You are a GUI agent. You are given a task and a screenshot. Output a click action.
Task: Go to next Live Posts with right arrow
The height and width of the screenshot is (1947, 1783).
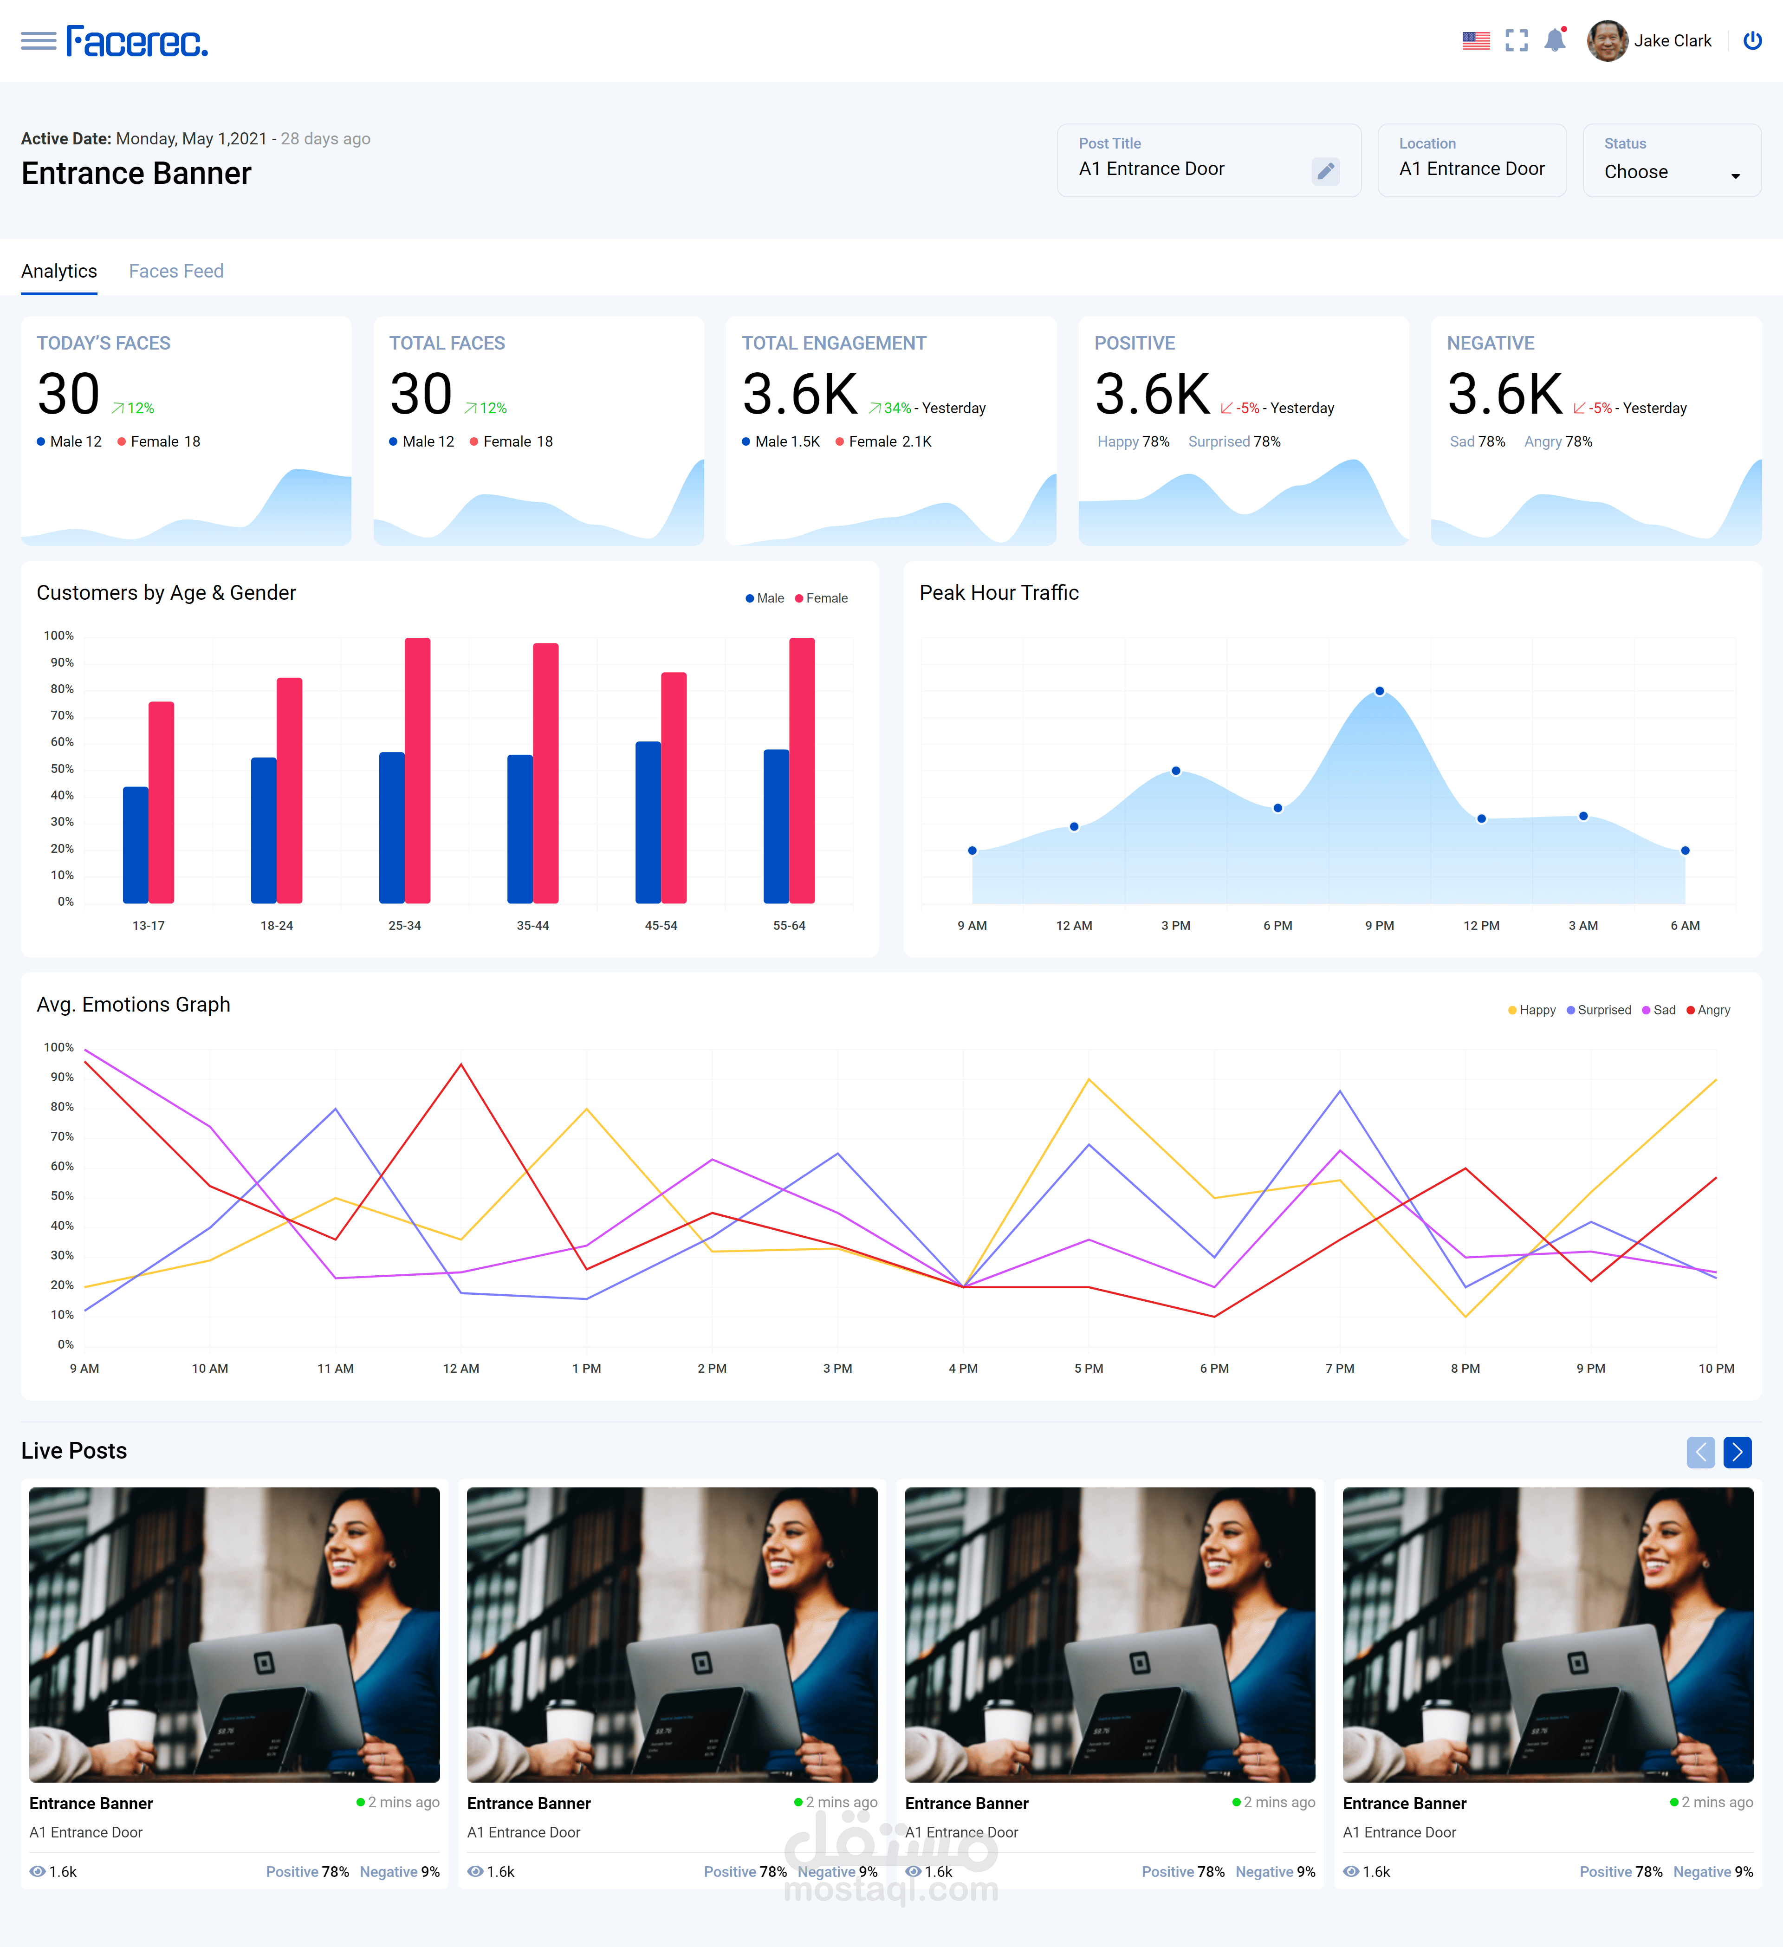(1737, 1452)
